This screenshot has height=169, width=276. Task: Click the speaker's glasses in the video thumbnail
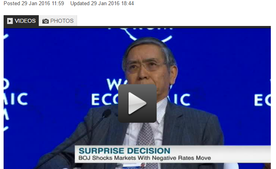pyautogui.click(x=143, y=66)
